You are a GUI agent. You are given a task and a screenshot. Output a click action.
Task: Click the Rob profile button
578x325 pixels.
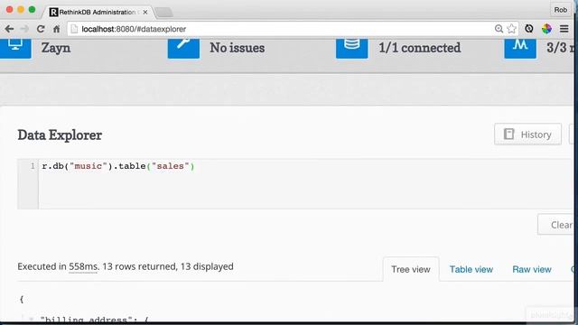click(x=560, y=10)
